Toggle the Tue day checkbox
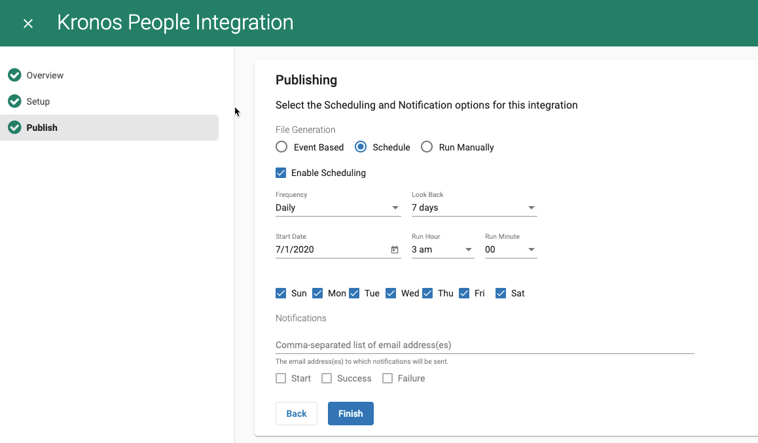 (354, 293)
